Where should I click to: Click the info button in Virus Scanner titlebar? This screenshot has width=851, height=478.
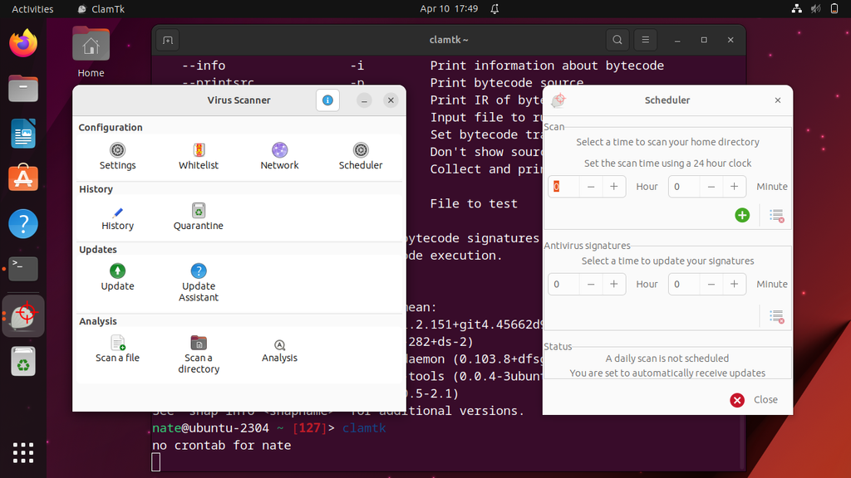point(327,100)
